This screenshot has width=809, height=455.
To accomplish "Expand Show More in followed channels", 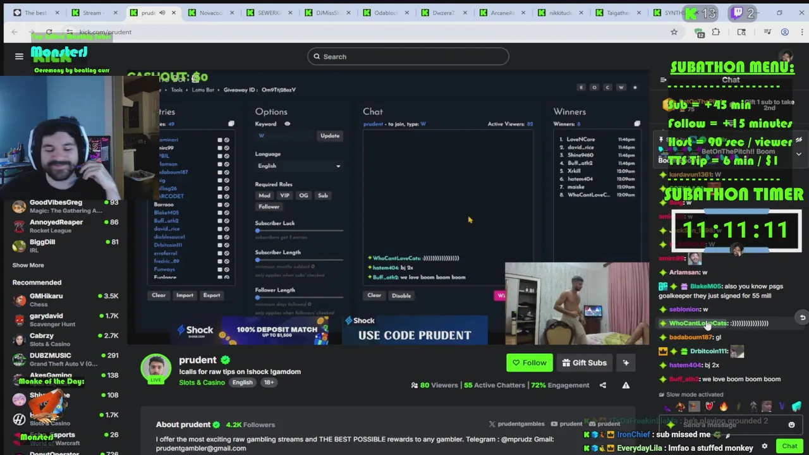I will (x=28, y=265).
